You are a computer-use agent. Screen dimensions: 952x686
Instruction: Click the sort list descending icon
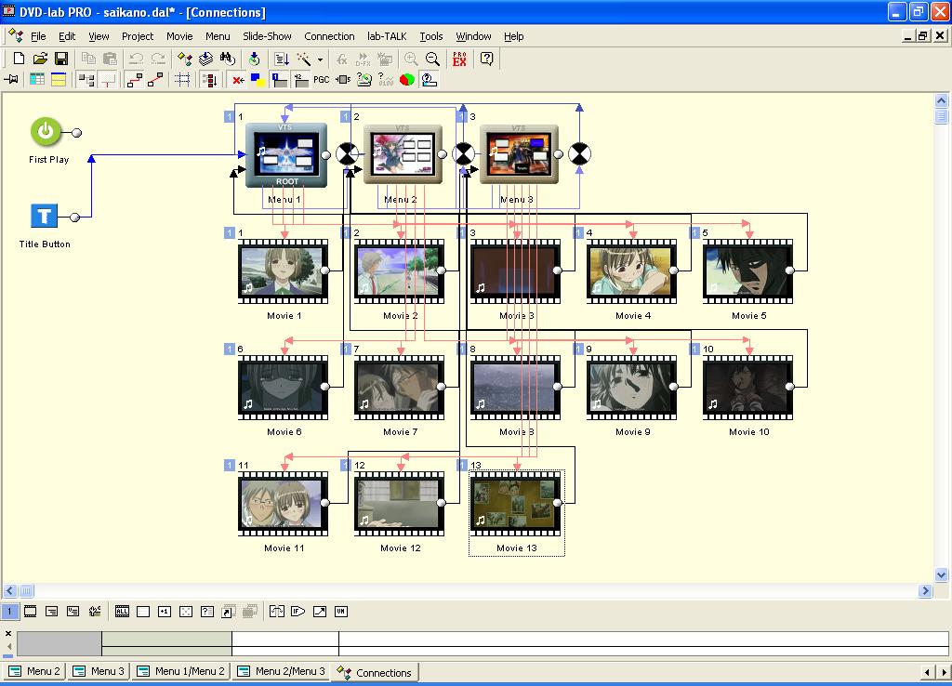[281, 59]
